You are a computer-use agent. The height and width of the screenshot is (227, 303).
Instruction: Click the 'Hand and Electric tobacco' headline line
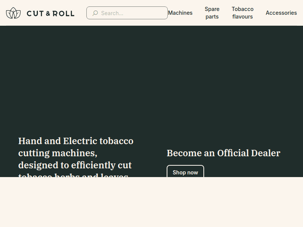tap(76, 141)
